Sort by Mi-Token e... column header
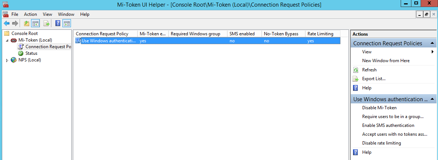The width and height of the screenshot is (438, 160). (153, 34)
